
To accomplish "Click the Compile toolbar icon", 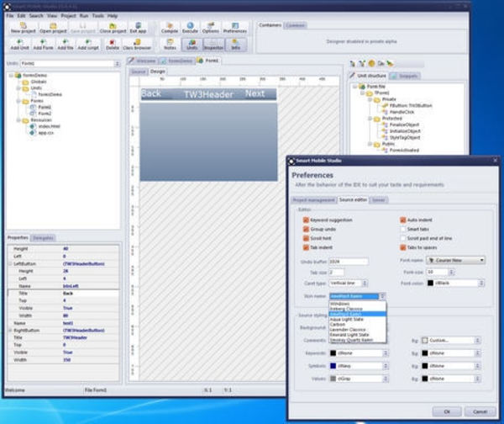I will pyautogui.click(x=170, y=28).
